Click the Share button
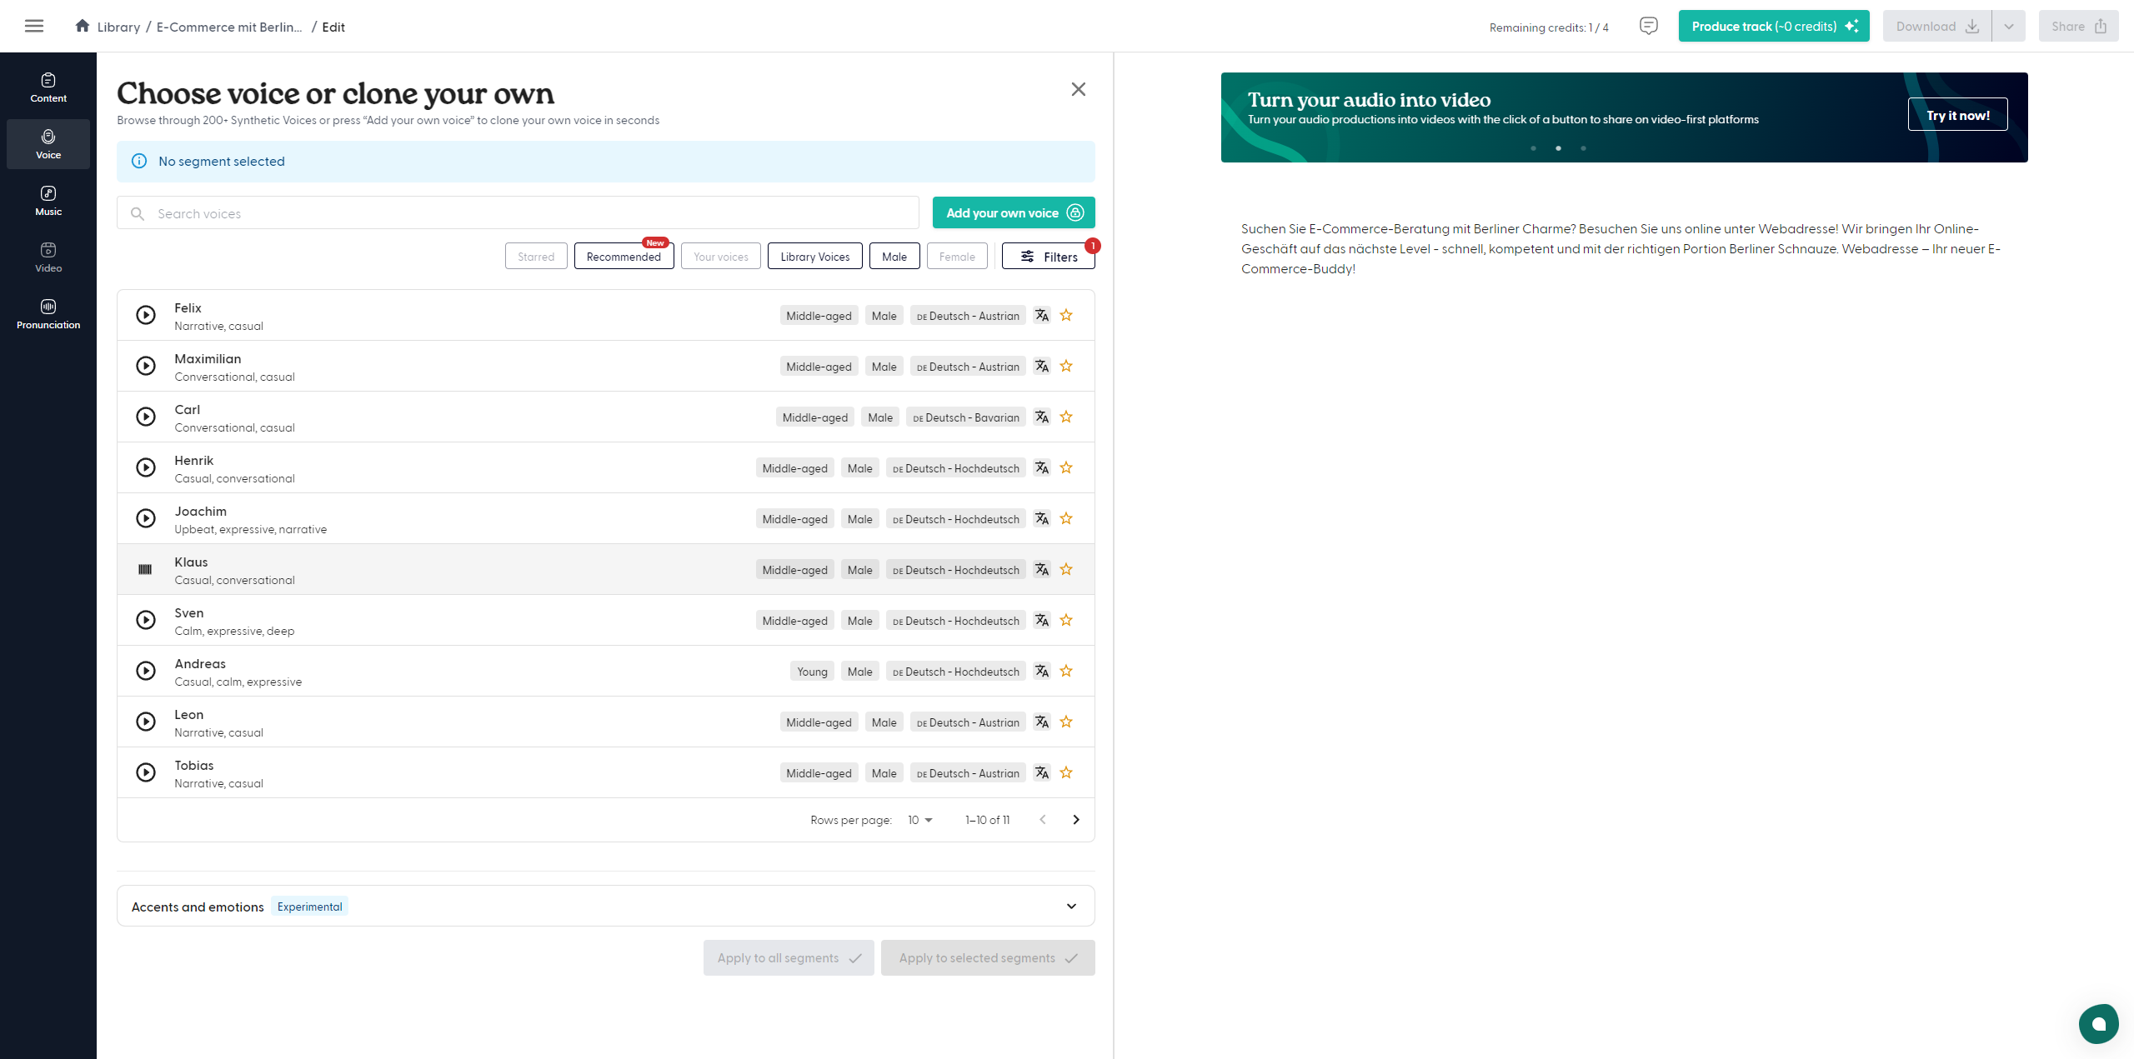Viewport: 2134px width, 1059px height. (x=2079, y=26)
